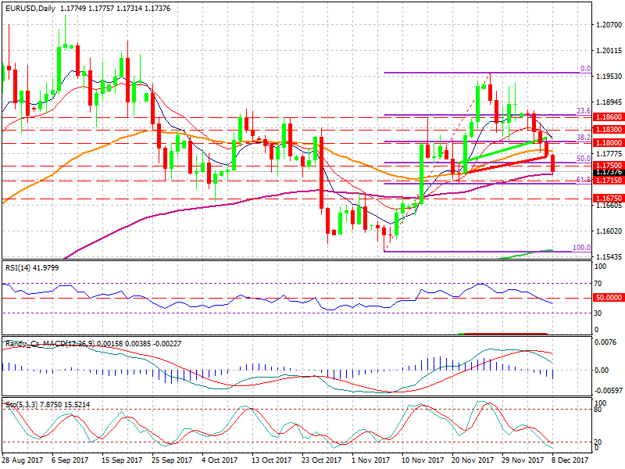Select the 1 Nov 2017 date label
This screenshot has height=469, width=625.
pos(370,460)
